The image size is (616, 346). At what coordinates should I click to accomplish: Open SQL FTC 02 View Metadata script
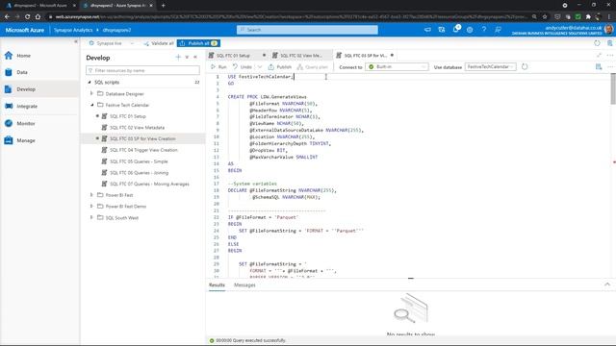pos(137,128)
